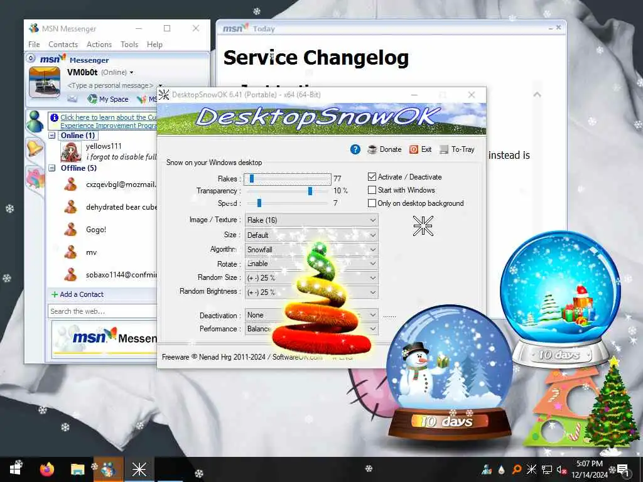Screen dimensions: 643x482
Task: Open the Random Brightness dropdown
Action: click(311, 292)
